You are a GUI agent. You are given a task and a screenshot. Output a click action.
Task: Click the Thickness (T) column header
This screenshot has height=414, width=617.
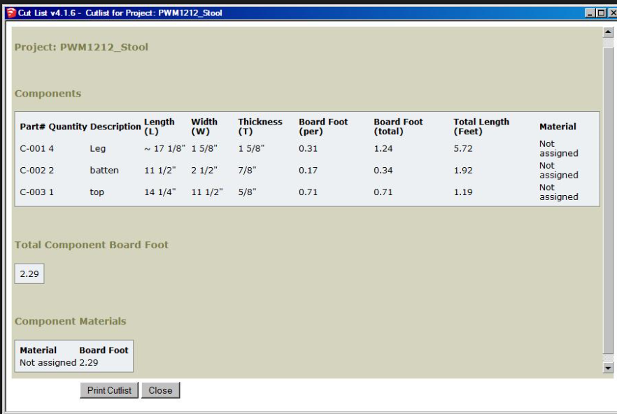260,127
